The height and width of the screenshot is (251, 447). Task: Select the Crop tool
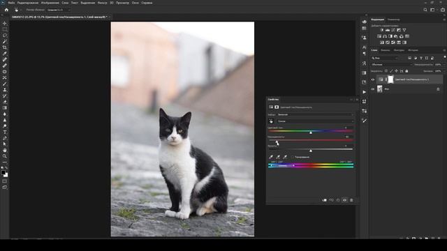(5, 47)
